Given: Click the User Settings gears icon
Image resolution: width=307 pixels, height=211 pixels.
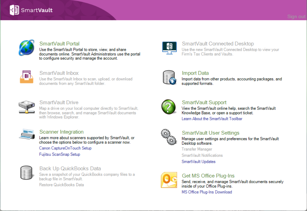Looking at the screenshot, I should point(169,137).
